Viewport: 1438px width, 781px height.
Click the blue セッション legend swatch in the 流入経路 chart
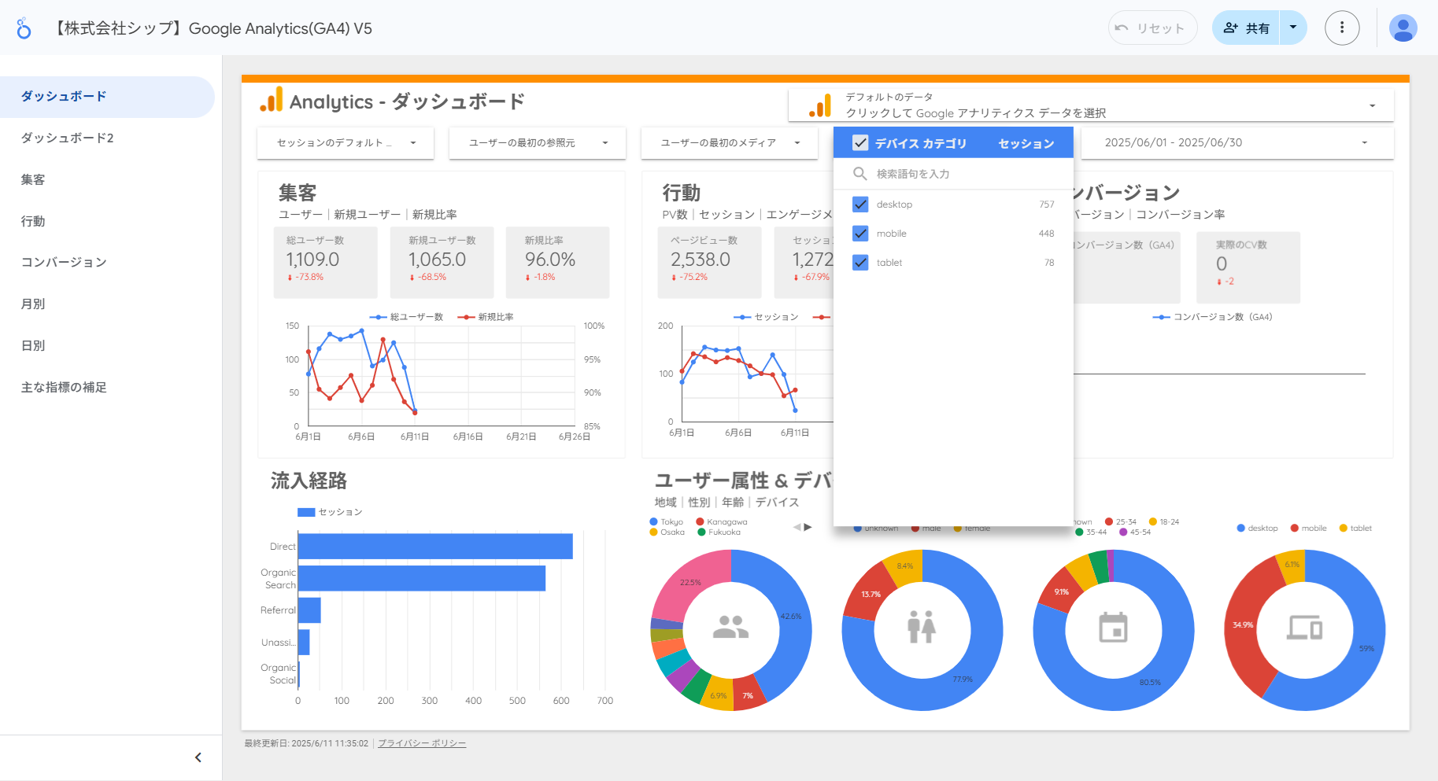306,512
